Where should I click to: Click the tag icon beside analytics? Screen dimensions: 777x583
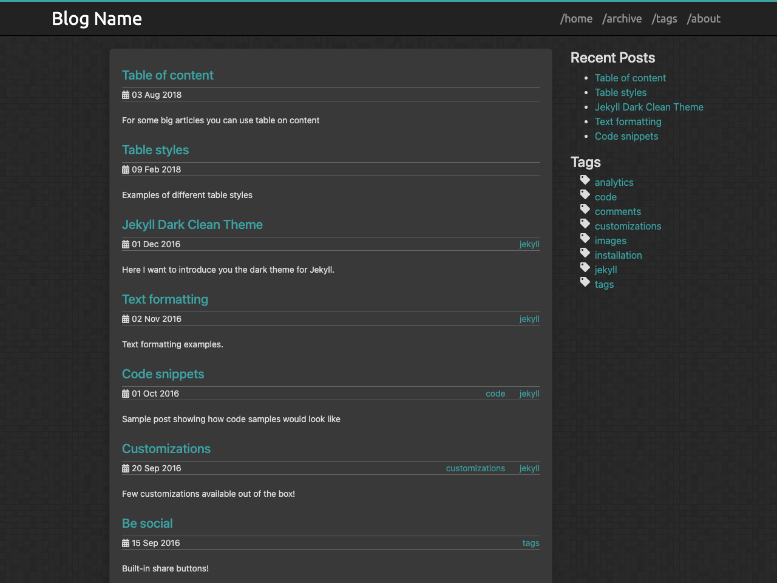(x=585, y=180)
